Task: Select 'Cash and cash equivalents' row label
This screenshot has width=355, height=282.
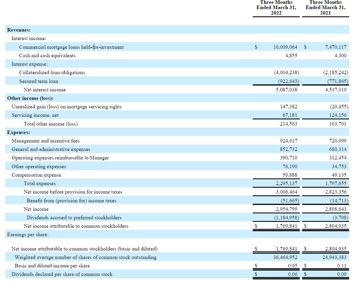Action: tap(47, 55)
